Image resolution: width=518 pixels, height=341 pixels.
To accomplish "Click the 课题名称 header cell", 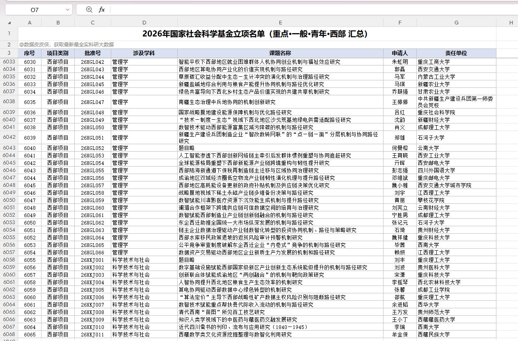I will (281, 53).
